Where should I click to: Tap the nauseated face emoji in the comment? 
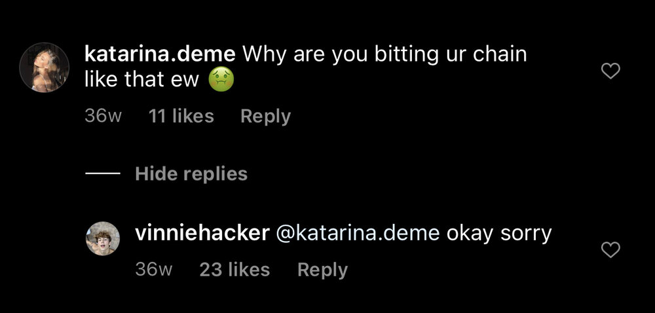point(221,80)
